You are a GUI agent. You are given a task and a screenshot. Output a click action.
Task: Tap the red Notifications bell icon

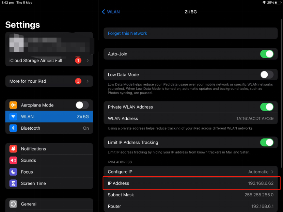tap(13, 149)
